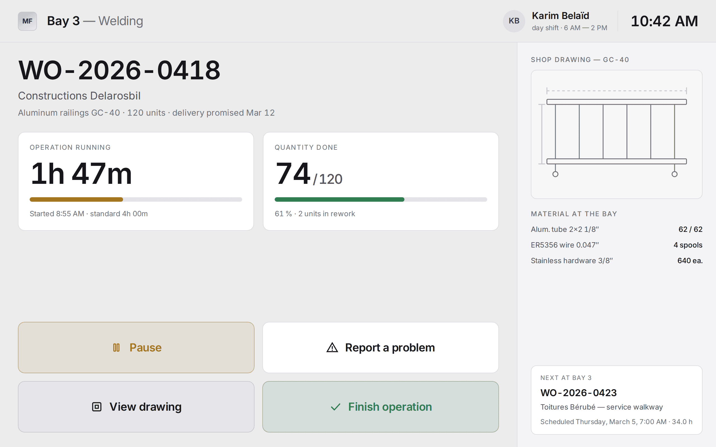Click the Aluminum railings GC-40 description line
This screenshot has height=447, width=716.
coord(147,113)
